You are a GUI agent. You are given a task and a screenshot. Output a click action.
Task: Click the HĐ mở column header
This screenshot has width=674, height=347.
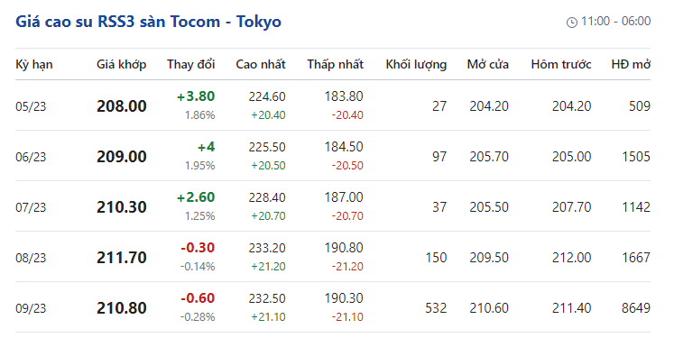tap(631, 64)
